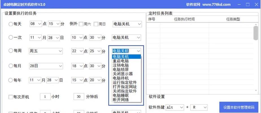
Task: Open the 15 hour dropdown in 每年 row
Action: (x=77, y=80)
